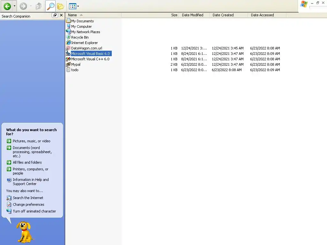This screenshot has height=245, width=327.
Task: Select the DataWagon.com.url shortcut icon
Action: (x=68, y=48)
